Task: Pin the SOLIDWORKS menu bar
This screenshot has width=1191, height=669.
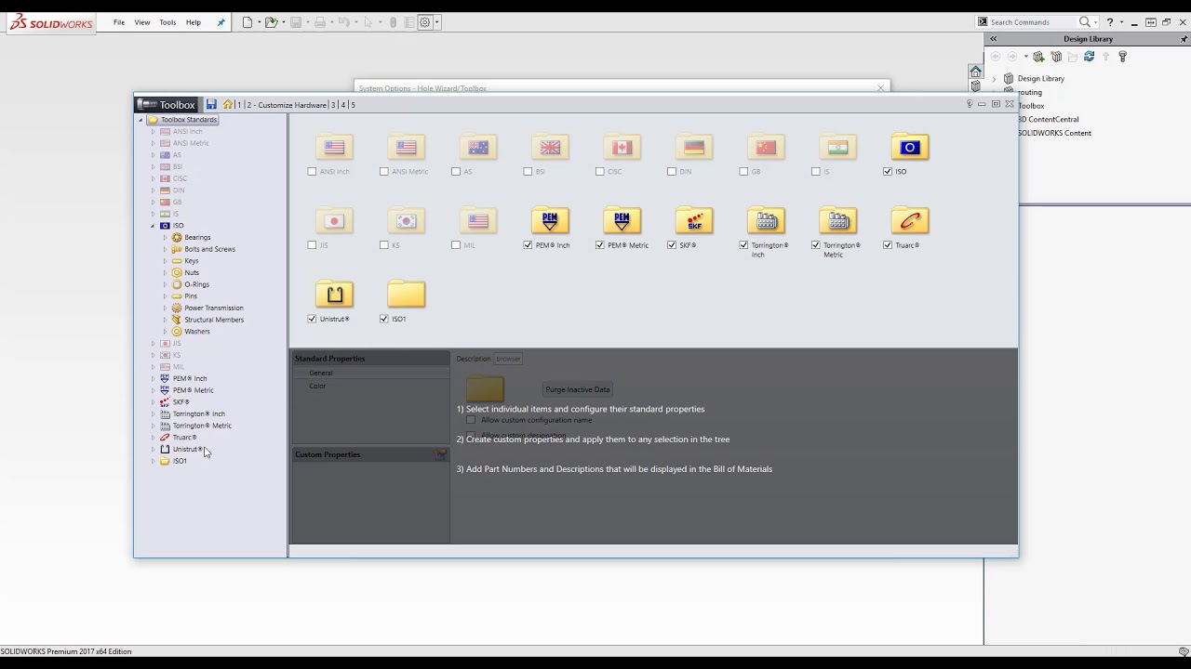Action: 221,22
